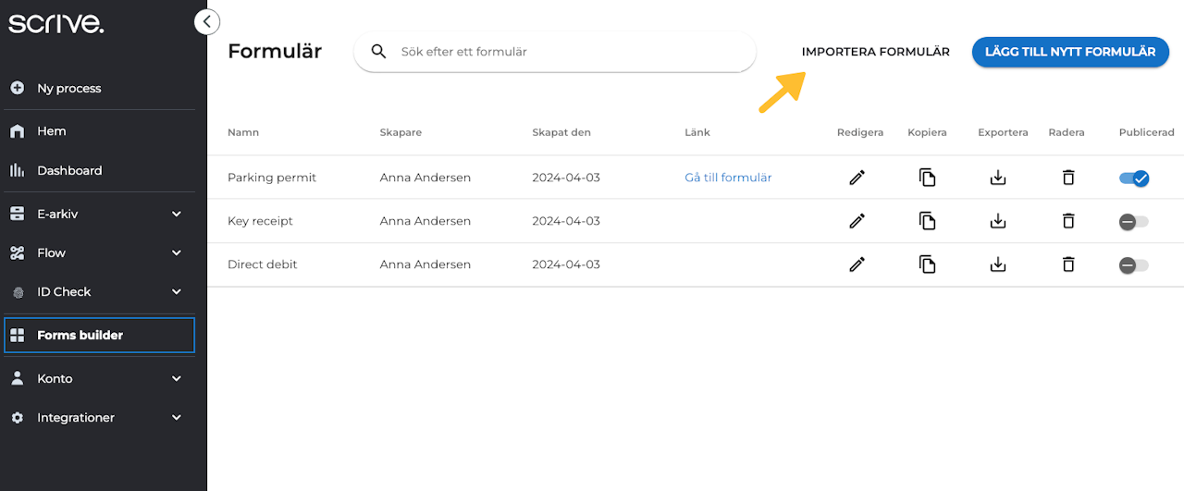Screen dimensions: 1184x491
Task: Delete the Parking permit form
Action: 1067,178
